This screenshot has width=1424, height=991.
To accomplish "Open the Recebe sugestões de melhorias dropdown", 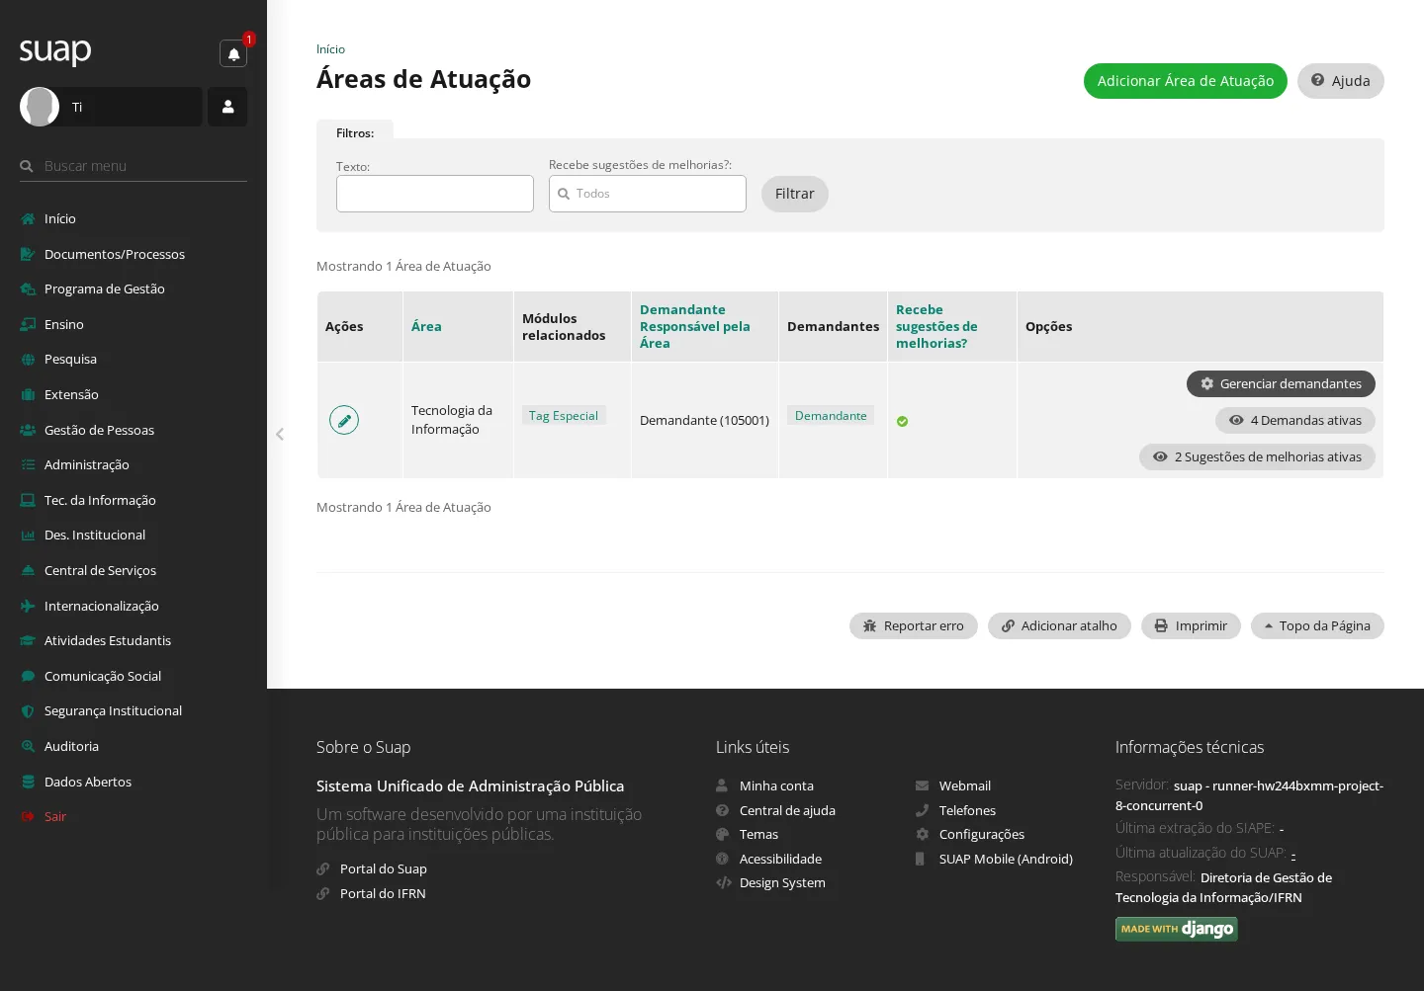I will (648, 194).
